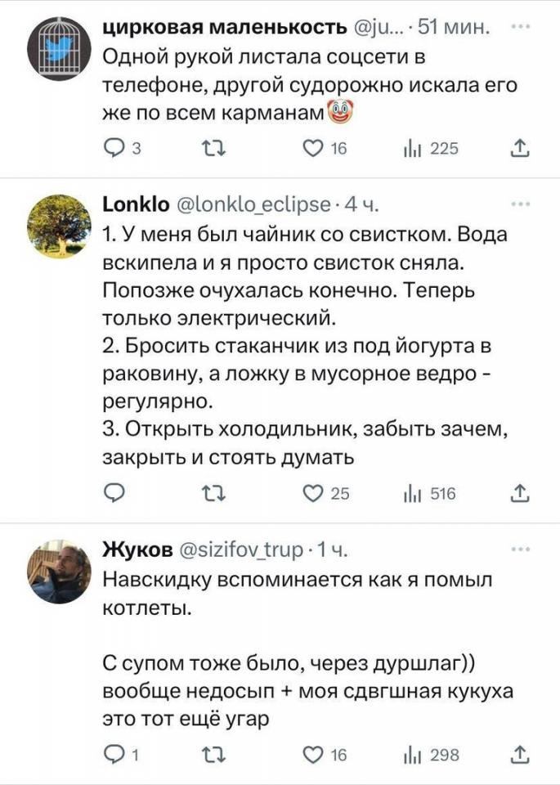The image size is (560, 785).
Task: Like Жуков's tweet about котлеты
Action: 311,755
